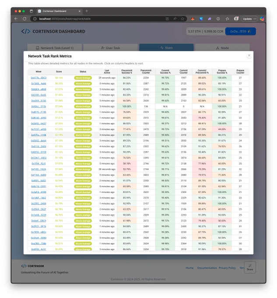Open the wallet address 0xDe...fE99 button
Viewport: 277px width, 298px height.
click(241, 32)
